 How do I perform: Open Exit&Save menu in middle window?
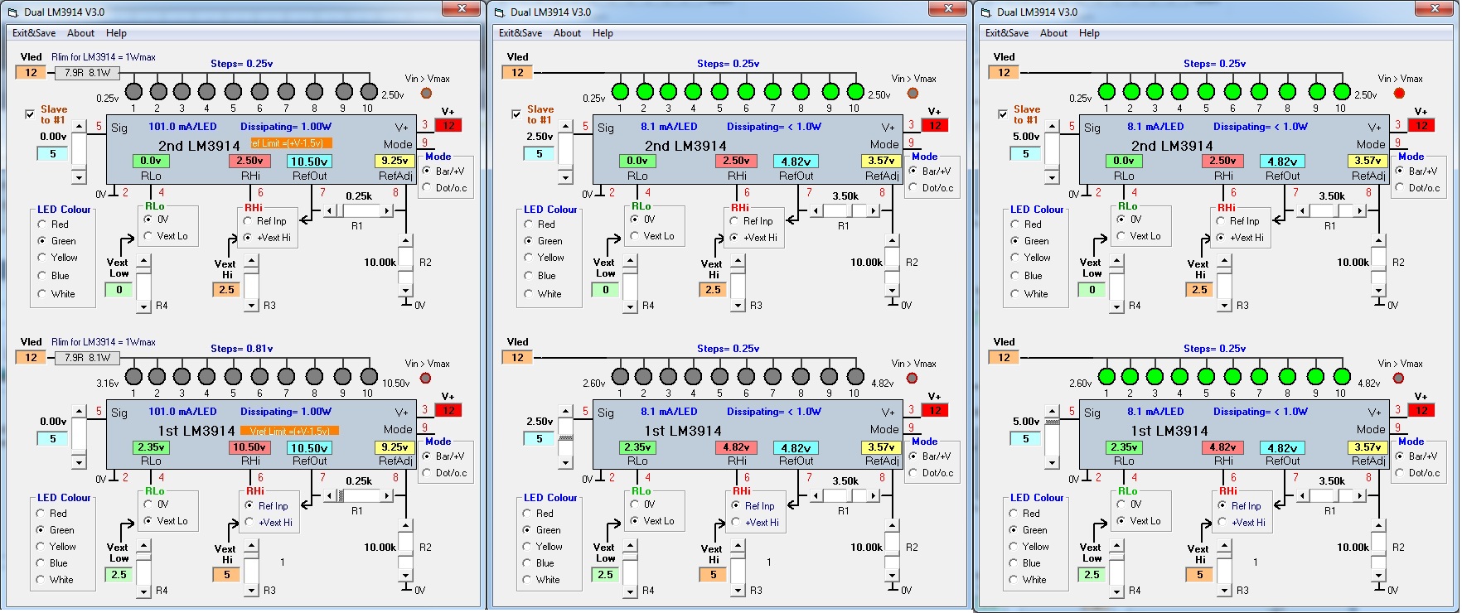pyautogui.click(x=520, y=33)
